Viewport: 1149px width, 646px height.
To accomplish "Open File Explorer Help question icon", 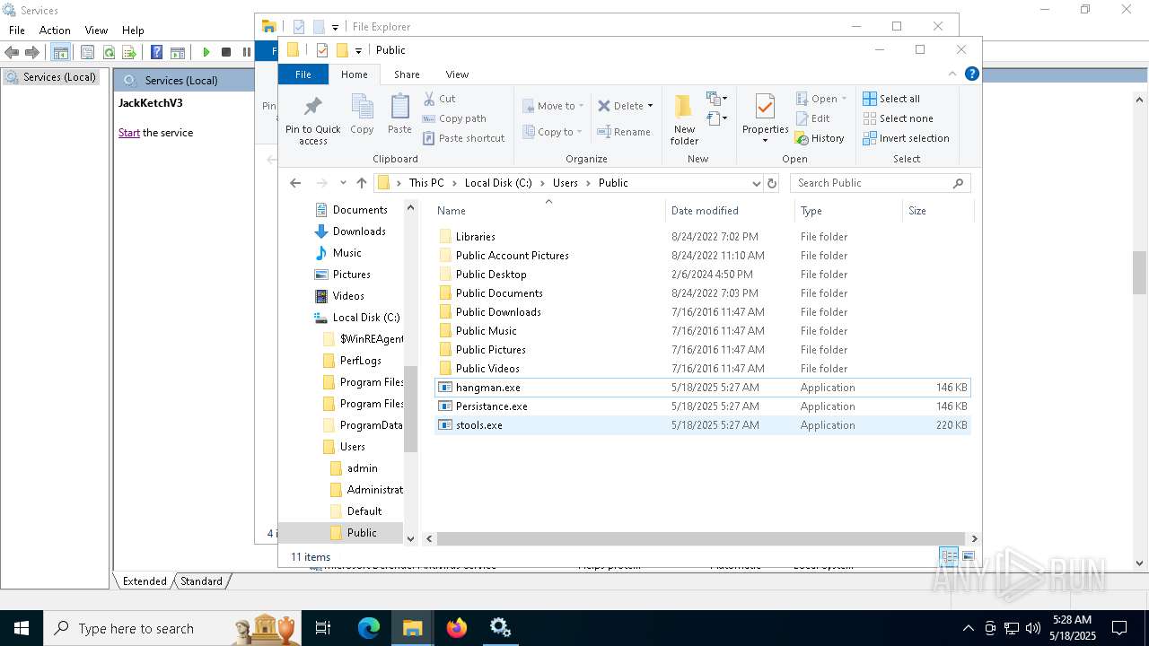I will point(972,74).
